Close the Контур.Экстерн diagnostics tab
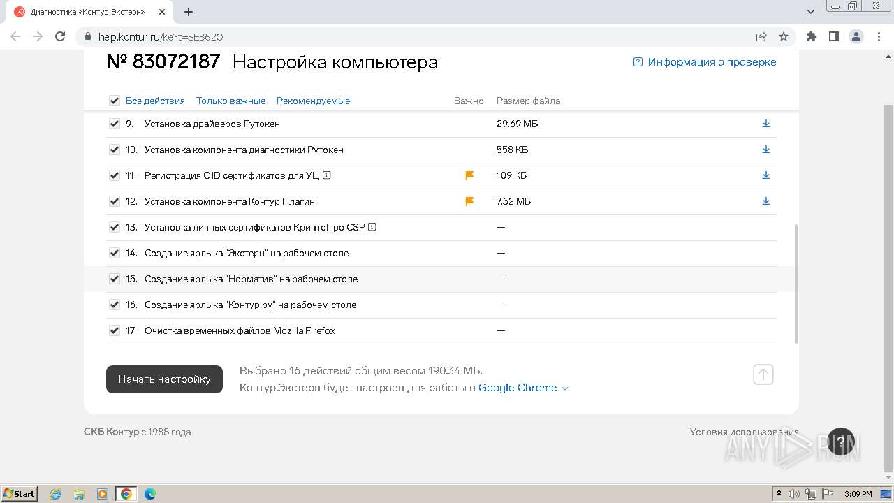Viewport: 894px width, 503px height. coord(162,12)
